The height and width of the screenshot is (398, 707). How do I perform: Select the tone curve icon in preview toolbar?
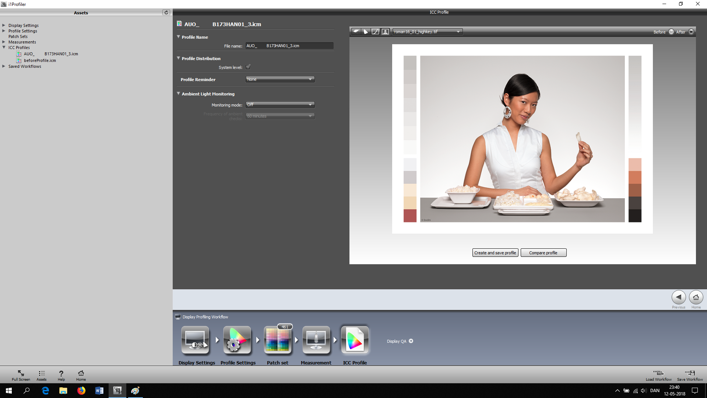pos(376,32)
